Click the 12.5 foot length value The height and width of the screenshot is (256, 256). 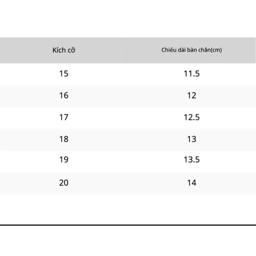point(191,117)
